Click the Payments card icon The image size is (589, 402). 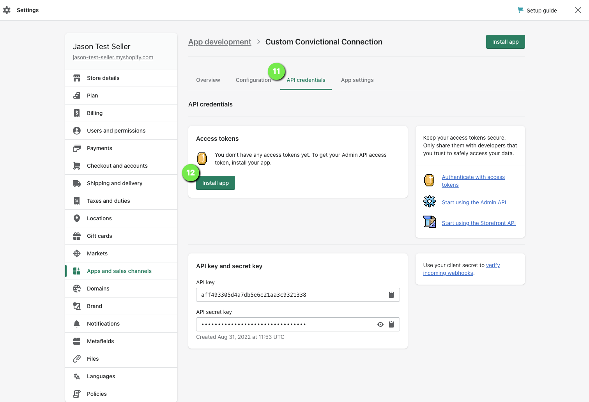[77, 148]
